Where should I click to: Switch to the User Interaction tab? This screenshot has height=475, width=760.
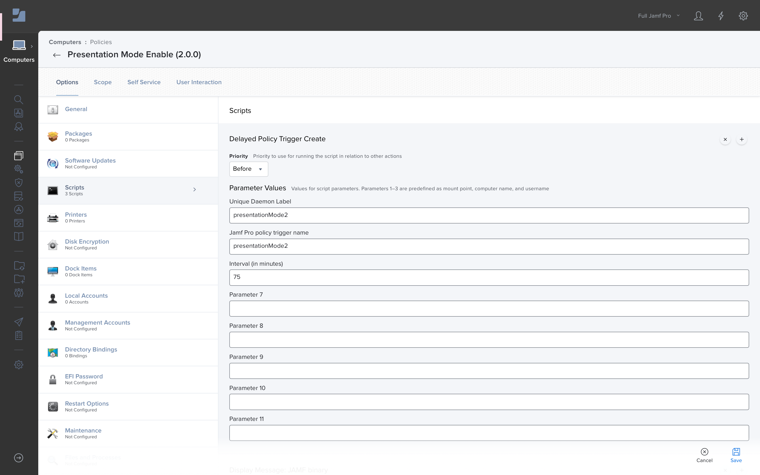pos(199,82)
